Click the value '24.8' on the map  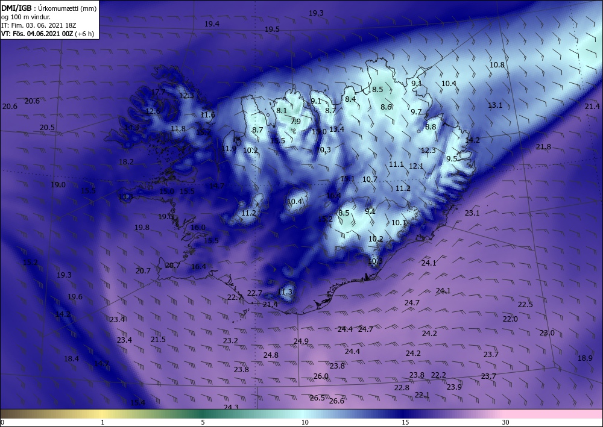tap(271, 355)
